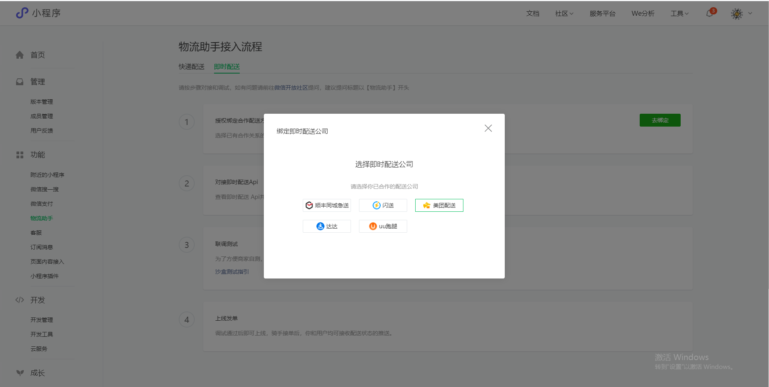This screenshot has height=387, width=769.
Task: Select uu跑腿 delivery company option
Action: point(383,226)
